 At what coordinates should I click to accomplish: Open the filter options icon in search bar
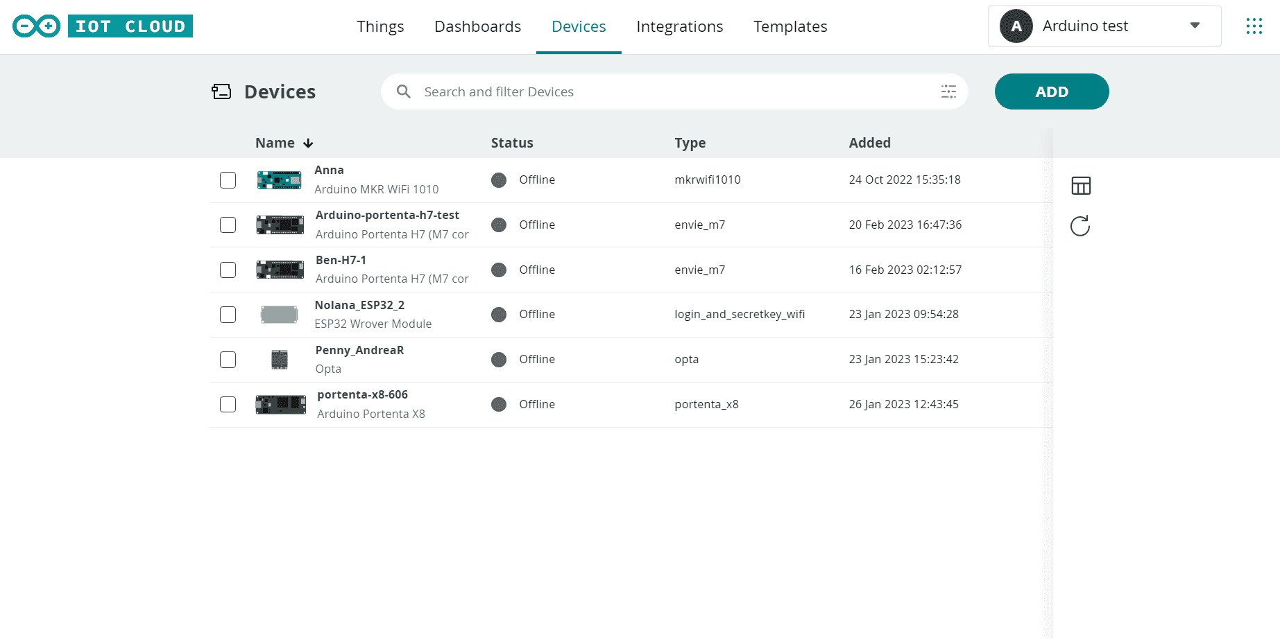coord(948,91)
